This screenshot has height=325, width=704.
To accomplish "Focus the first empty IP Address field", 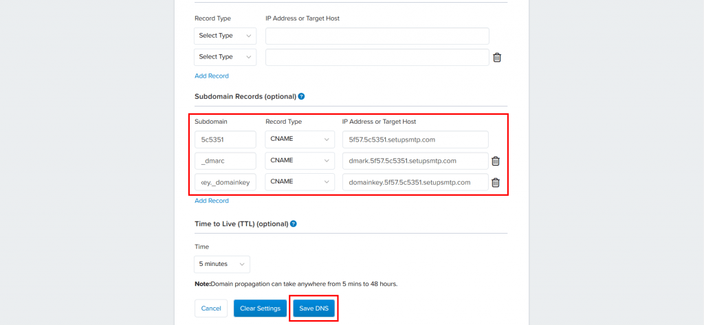I will [x=377, y=36].
